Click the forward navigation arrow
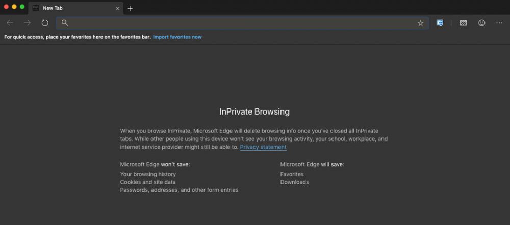Screen dimensions: 510x225 coord(27,23)
